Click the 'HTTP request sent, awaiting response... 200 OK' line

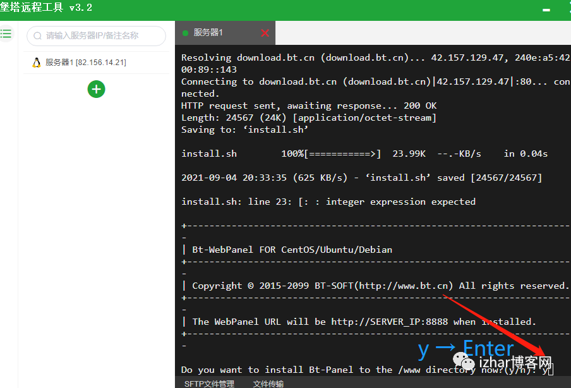pyautogui.click(x=309, y=106)
